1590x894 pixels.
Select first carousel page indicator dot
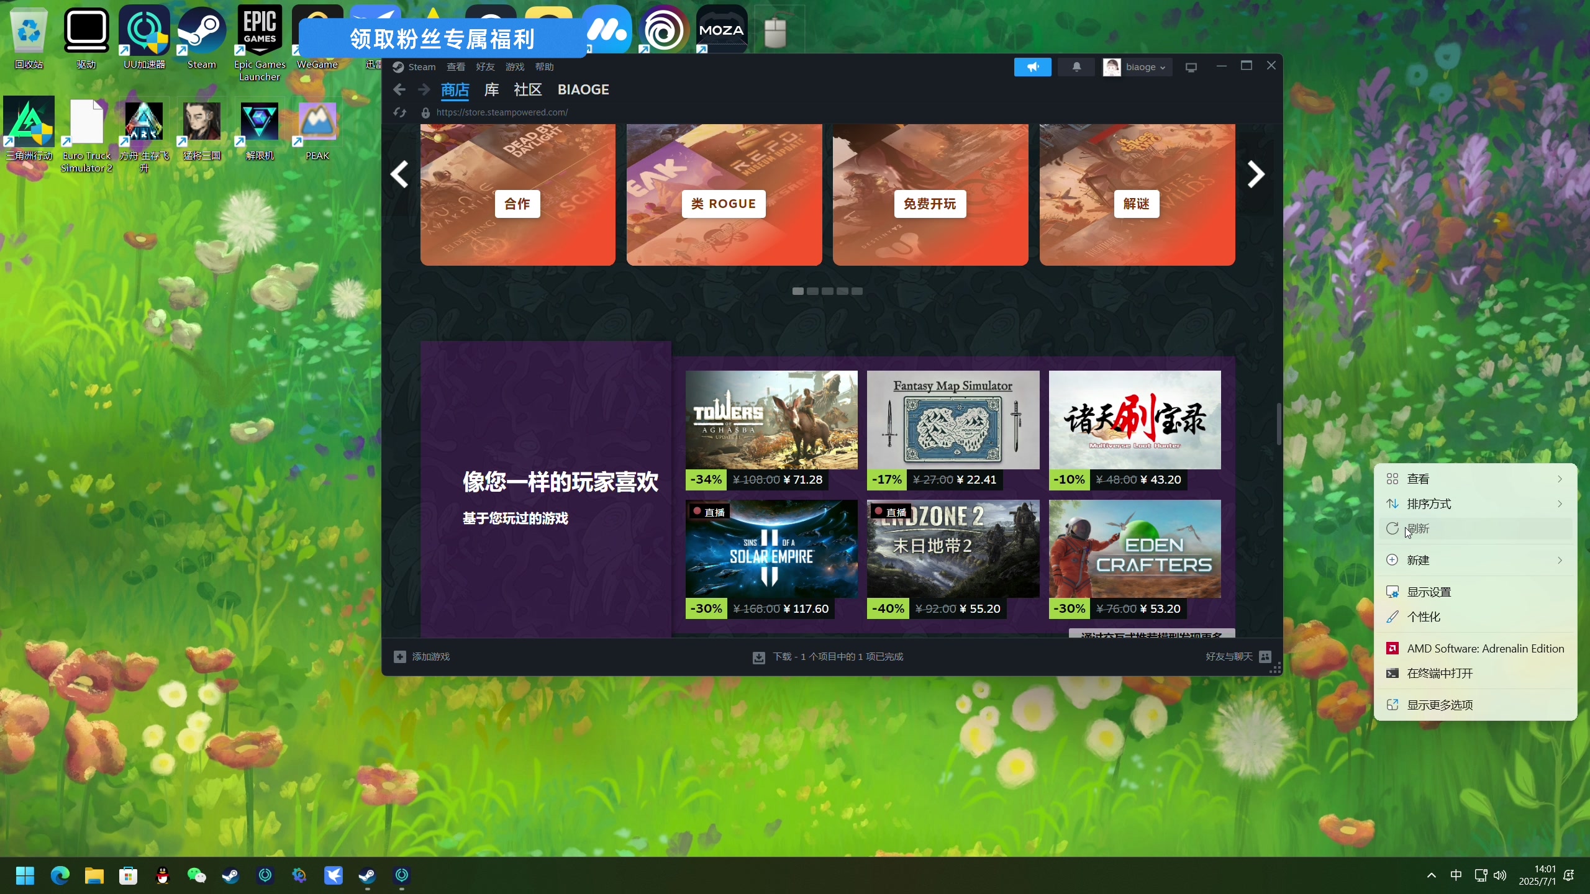click(797, 291)
